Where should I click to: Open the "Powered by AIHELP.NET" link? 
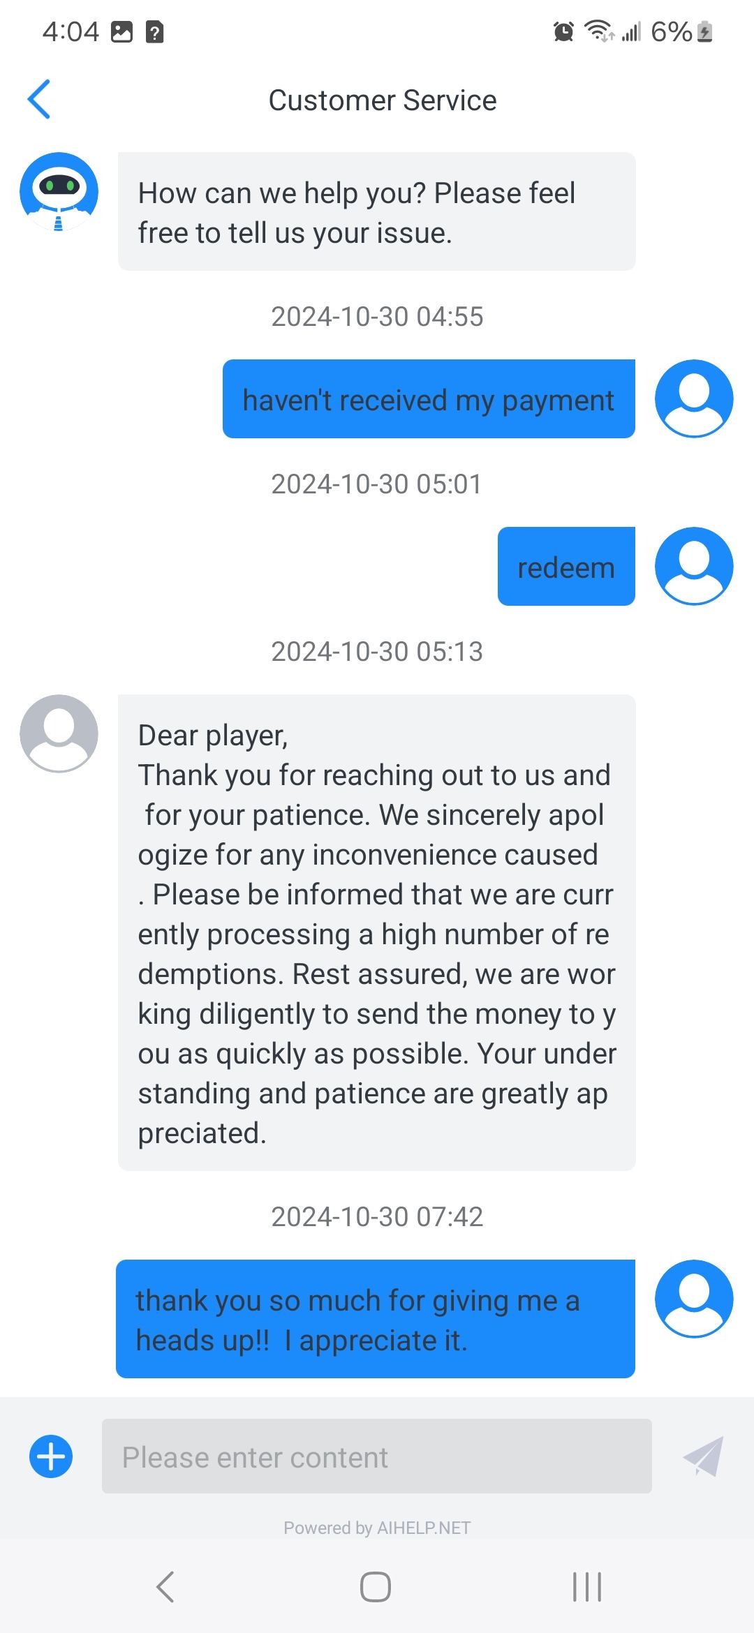click(377, 1528)
